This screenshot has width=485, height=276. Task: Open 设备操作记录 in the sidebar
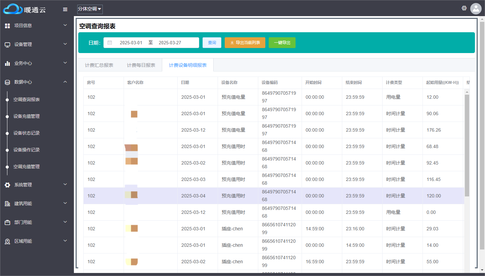click(27, 150)
